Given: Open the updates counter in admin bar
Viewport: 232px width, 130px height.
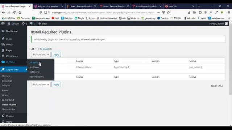Looking at the screenshot, I should 24,23.
